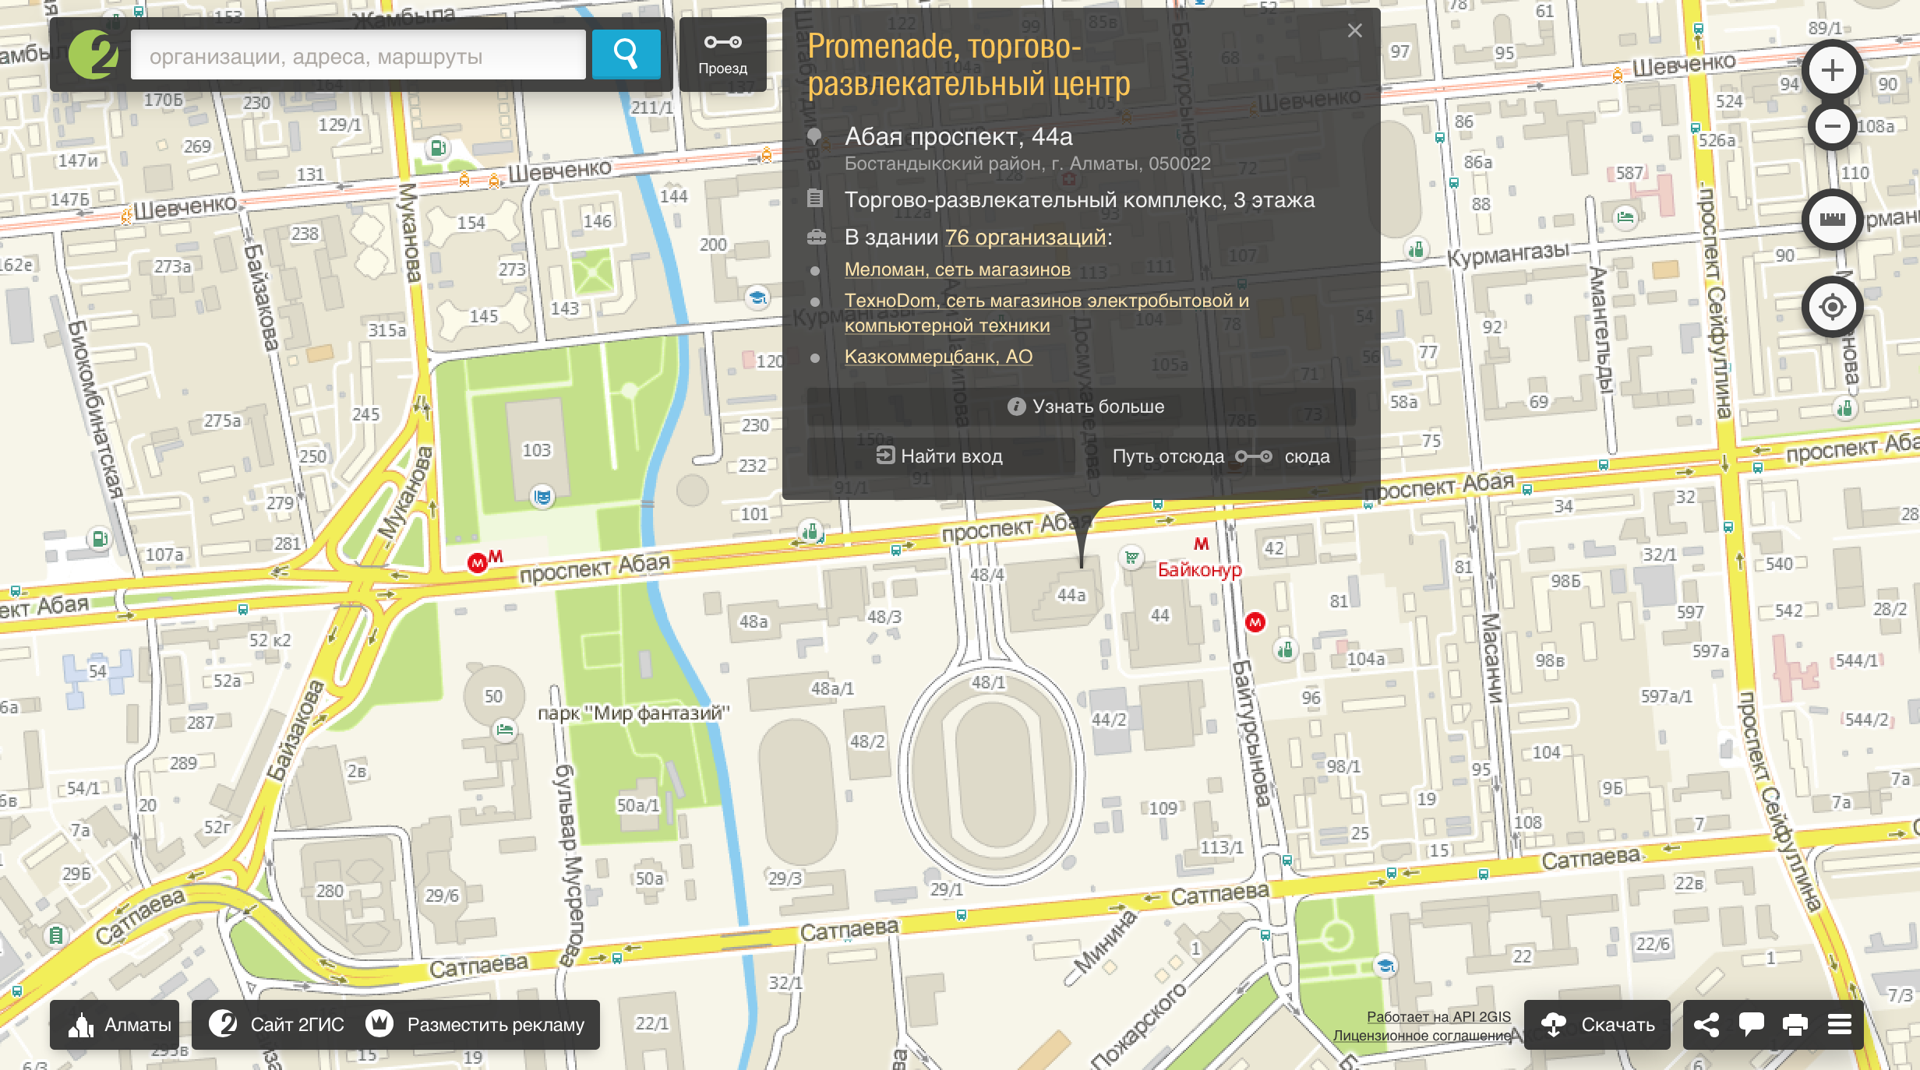Viewport: 1920px width, 1070px height.
Task: Click the Найти вход button
Action: tap(941, 456)
